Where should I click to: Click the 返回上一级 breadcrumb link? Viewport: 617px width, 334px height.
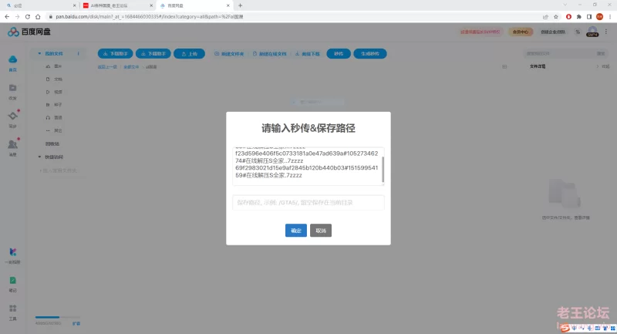pyautogui.click(x=107, y=67)
